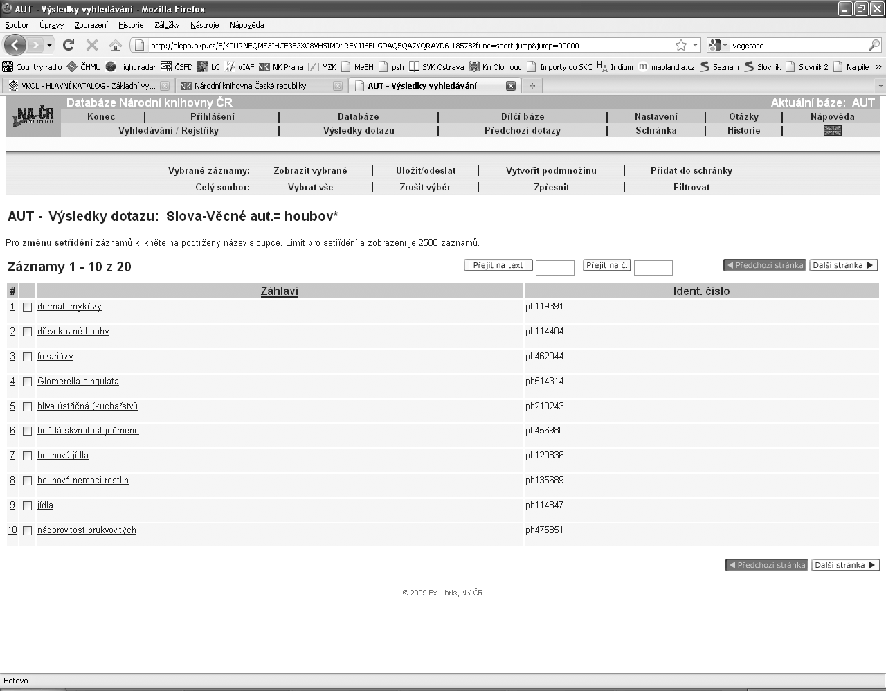Click into the Přejít na text input field
Screen dimensions: 886x691
tap(555, 267)
